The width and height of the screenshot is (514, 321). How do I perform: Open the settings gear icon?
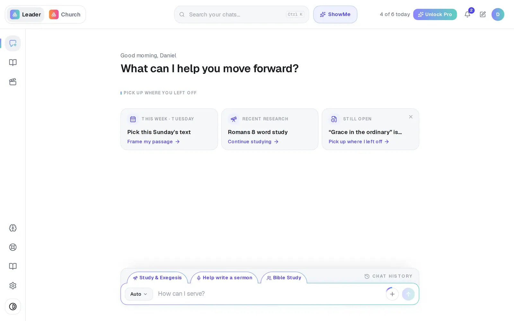coord(13,286)
